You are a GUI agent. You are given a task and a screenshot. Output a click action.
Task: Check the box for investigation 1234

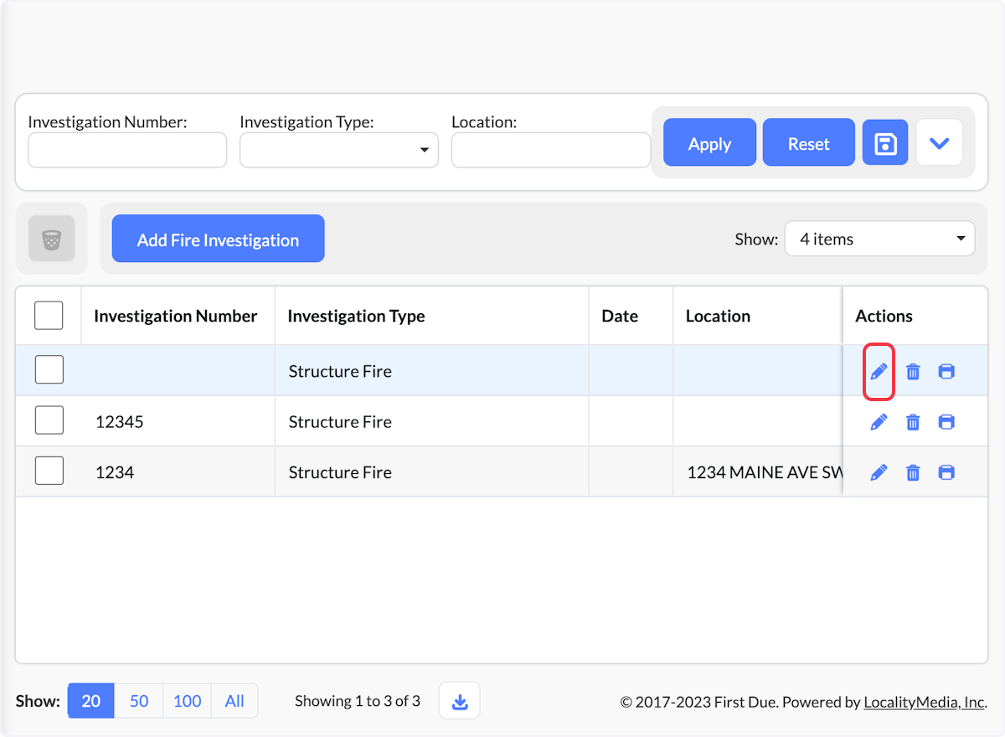pos(49,471)
